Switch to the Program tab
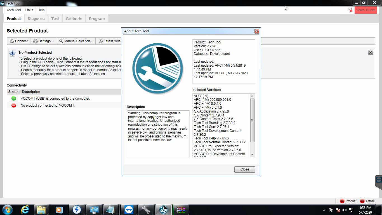Screen dimensions: 382x215 point(97,18)
